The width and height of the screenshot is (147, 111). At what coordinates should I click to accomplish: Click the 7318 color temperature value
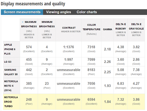click(91, 47)
